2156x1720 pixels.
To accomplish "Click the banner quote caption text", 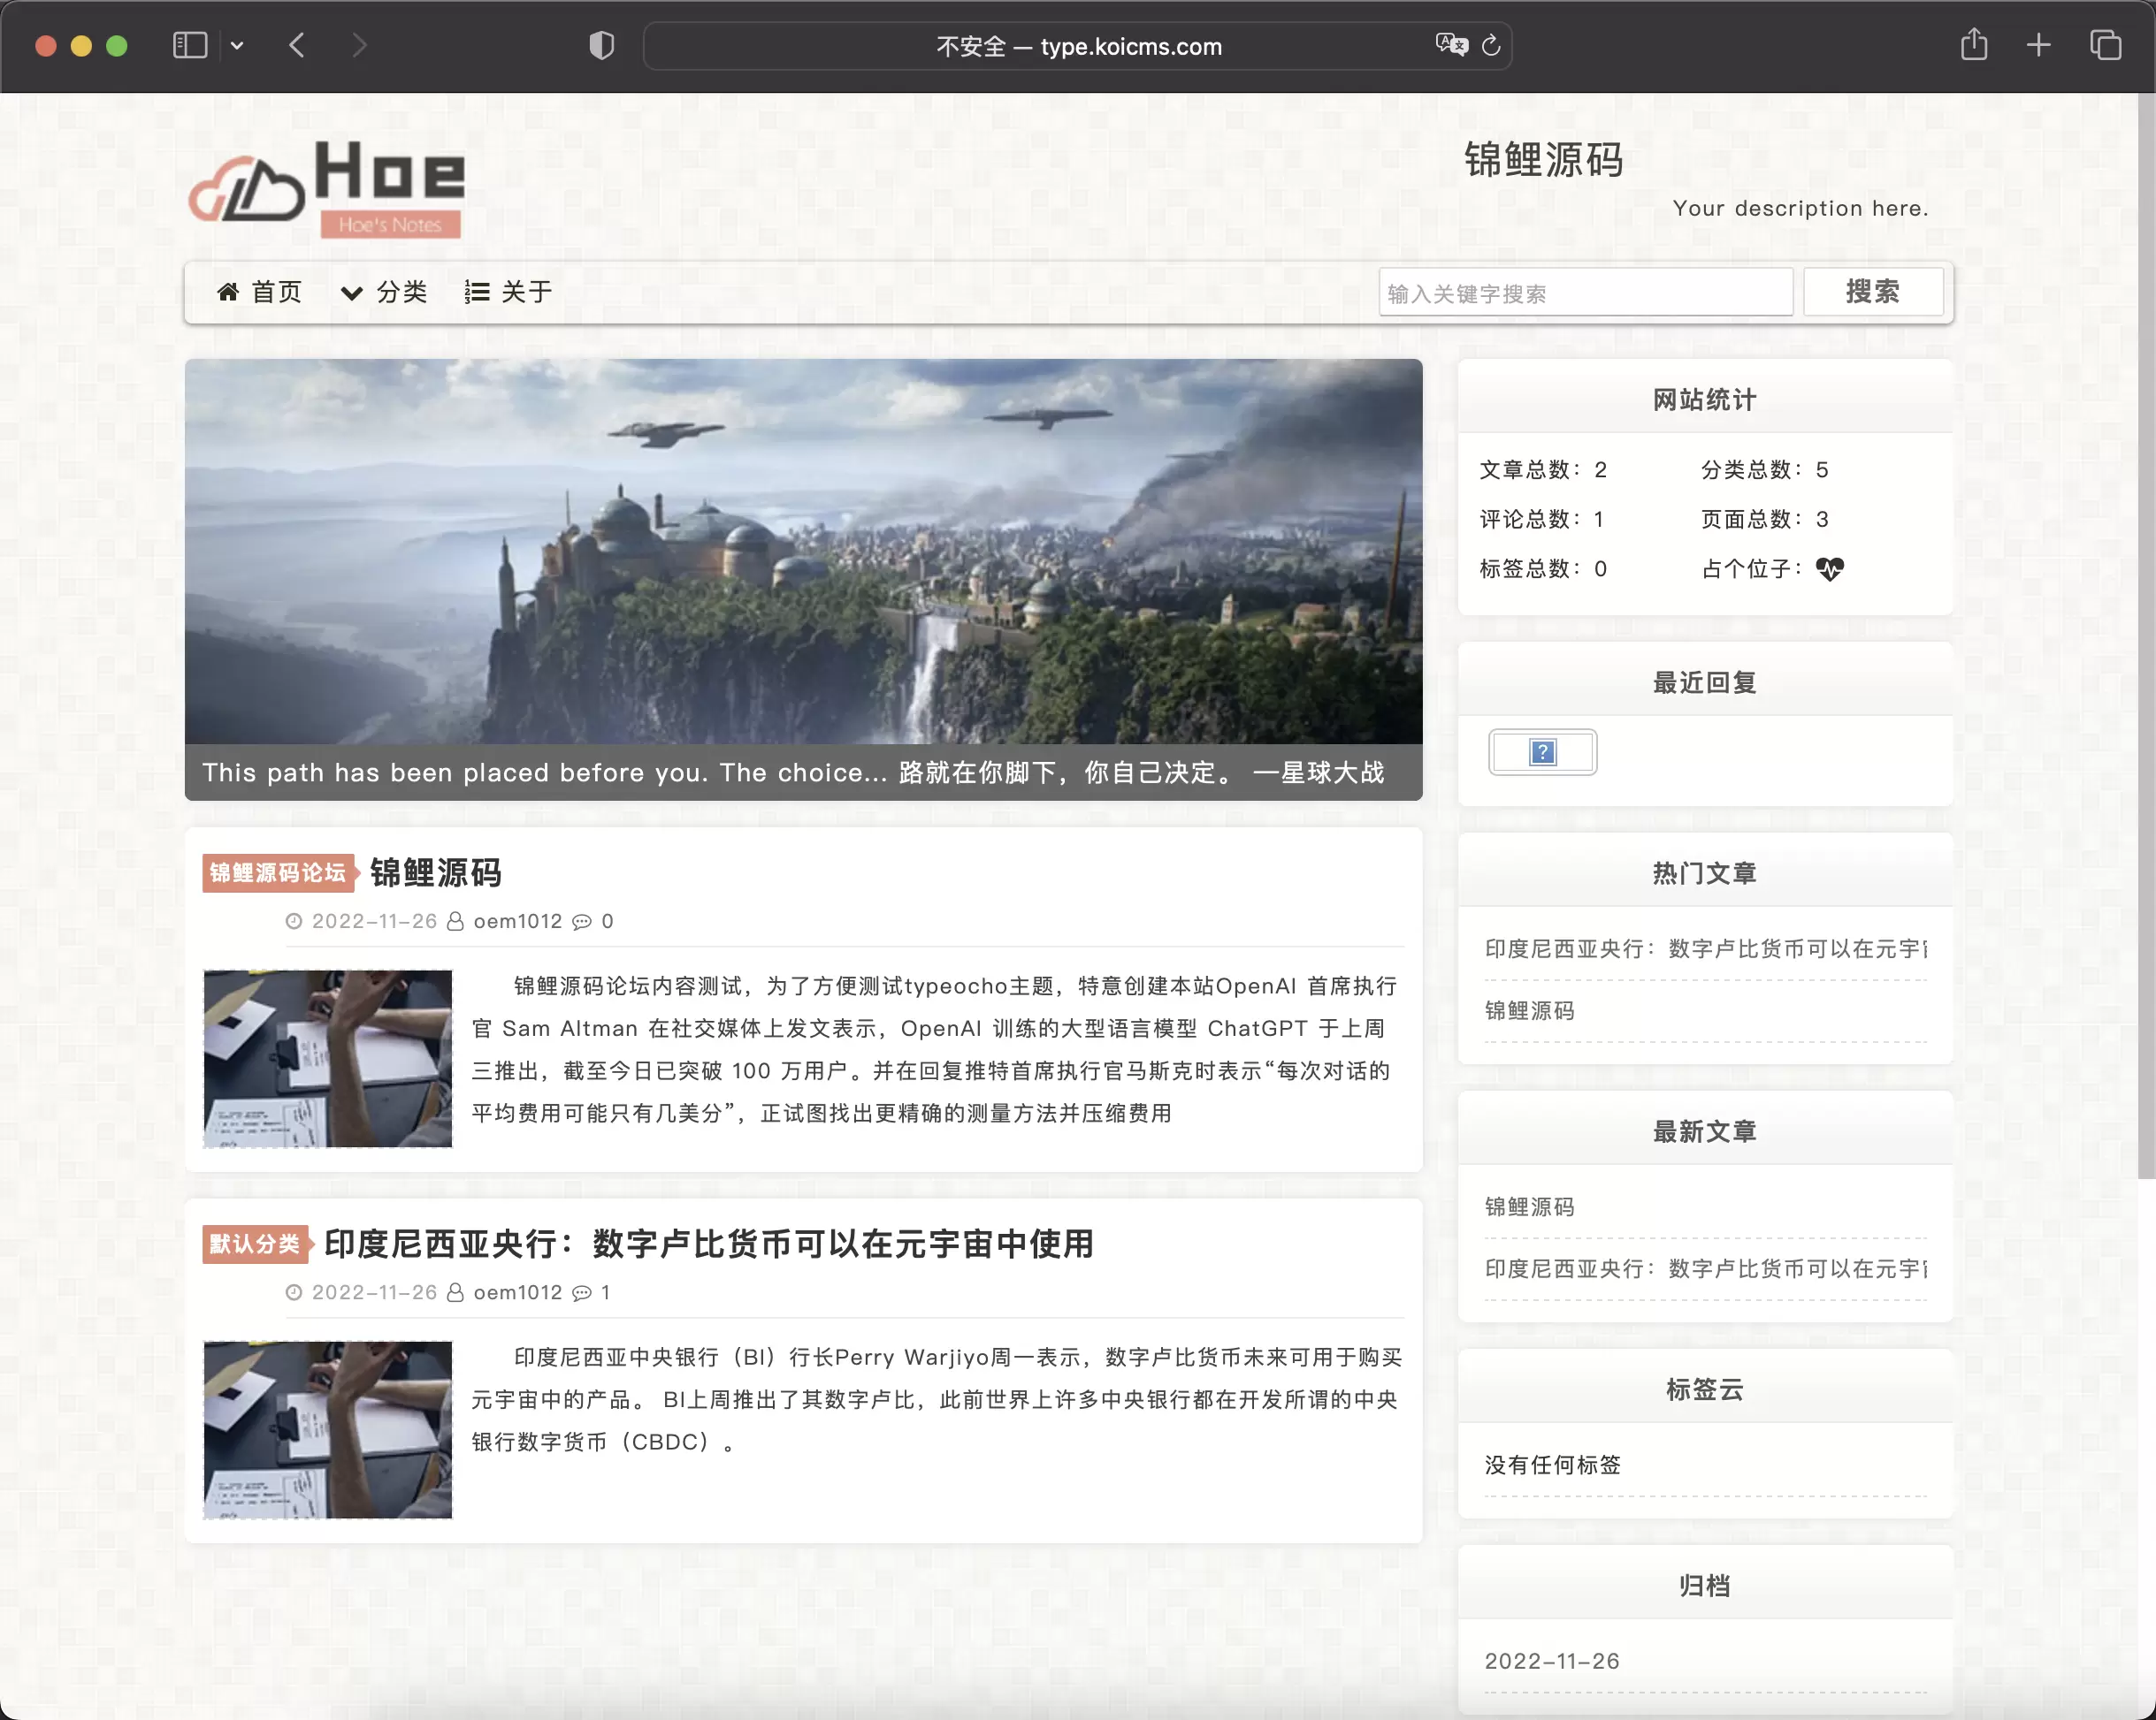I will (x=793, y=772).
